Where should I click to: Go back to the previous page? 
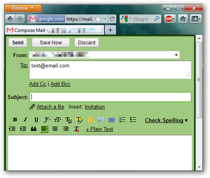[x=10, y=19]
